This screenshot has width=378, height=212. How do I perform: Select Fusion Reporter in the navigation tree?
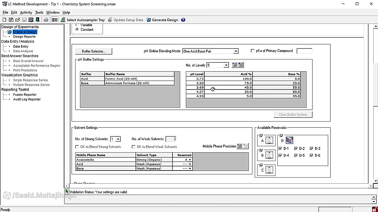(25, 95)
